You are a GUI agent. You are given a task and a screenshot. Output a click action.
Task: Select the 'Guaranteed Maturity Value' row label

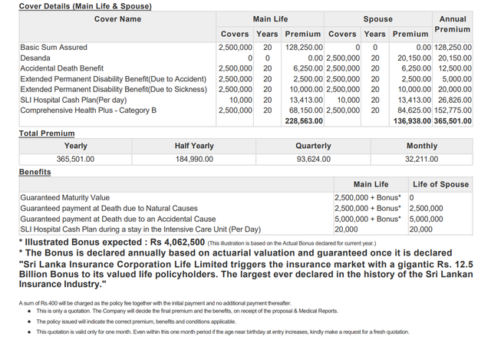64,198
